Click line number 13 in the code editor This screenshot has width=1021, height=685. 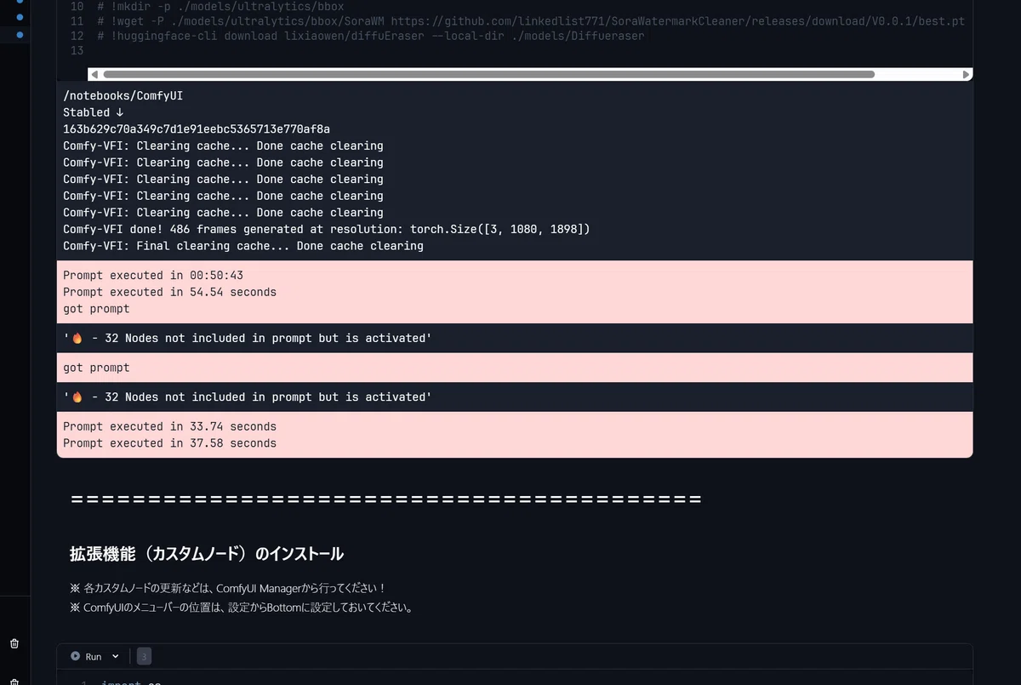pos(77,50)
